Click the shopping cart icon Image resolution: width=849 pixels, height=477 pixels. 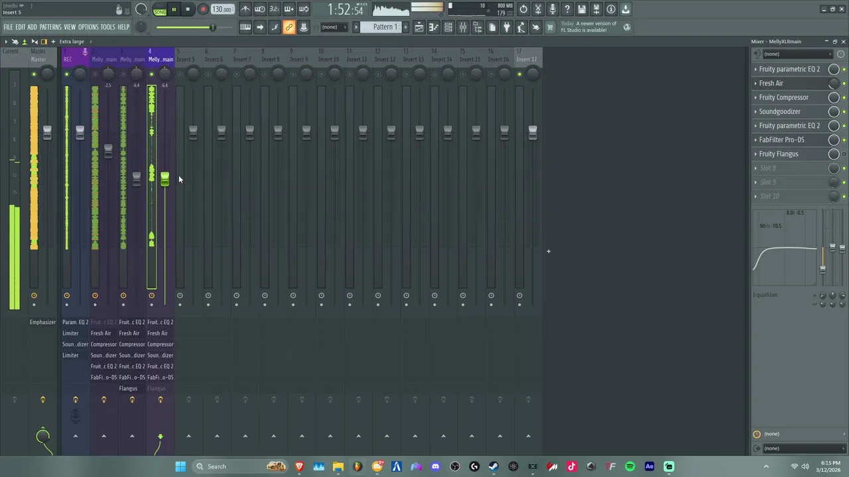[550, 27]
